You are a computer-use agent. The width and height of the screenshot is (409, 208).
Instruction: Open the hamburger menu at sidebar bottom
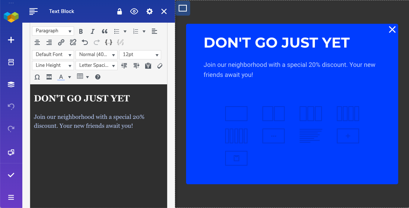pyautogui.click(x=11, y=197)
